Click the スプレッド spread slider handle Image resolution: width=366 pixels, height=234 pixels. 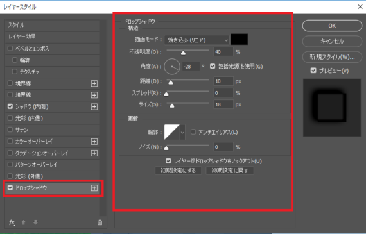(166, 94)
